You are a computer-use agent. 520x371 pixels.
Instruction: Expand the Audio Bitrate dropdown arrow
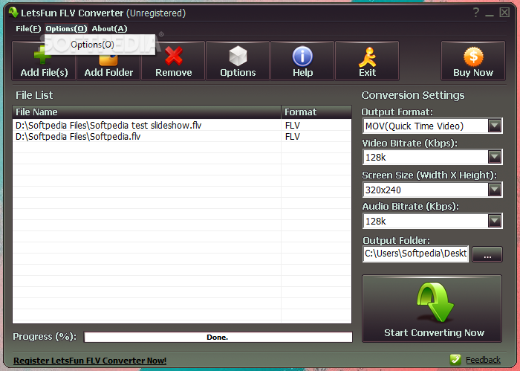pos(495,221)
